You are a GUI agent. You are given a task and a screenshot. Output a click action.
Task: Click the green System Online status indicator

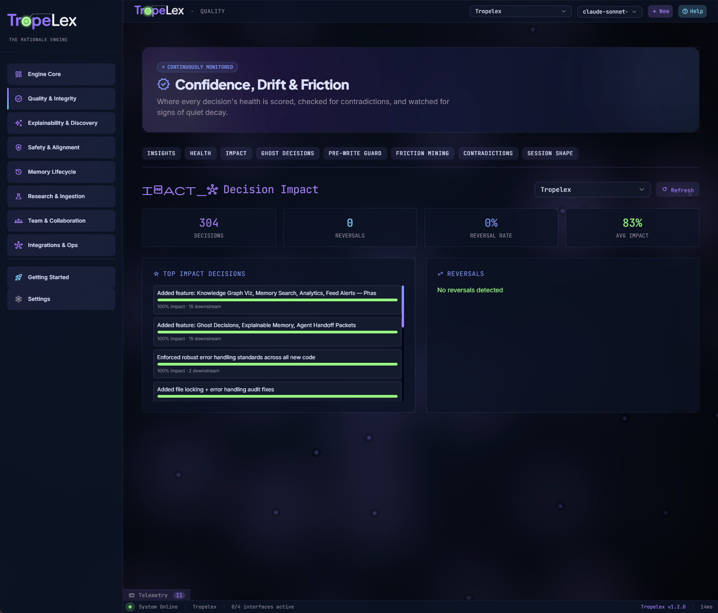coord(130,607)
